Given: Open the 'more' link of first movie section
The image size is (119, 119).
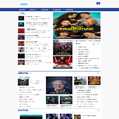Looking at the screenshot, I should pos(98,73).
